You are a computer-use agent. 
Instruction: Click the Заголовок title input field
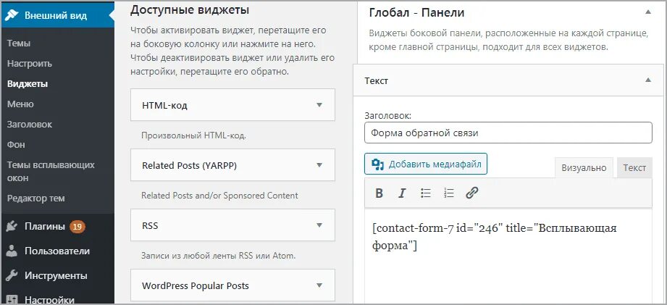click(508, 133)
